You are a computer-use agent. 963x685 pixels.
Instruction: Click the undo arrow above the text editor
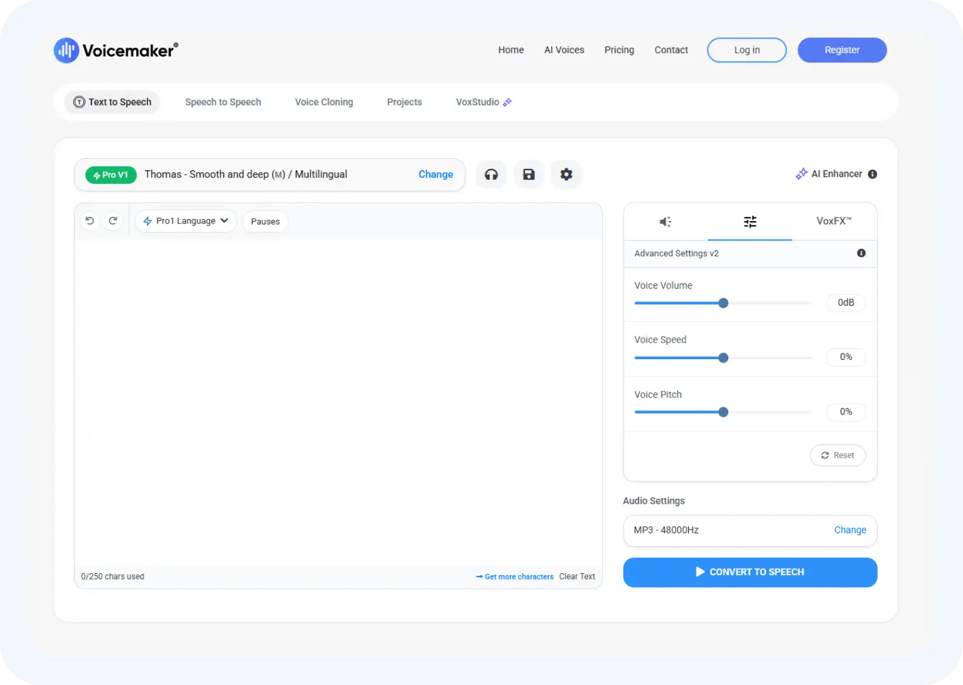click(x=90, y=220)
